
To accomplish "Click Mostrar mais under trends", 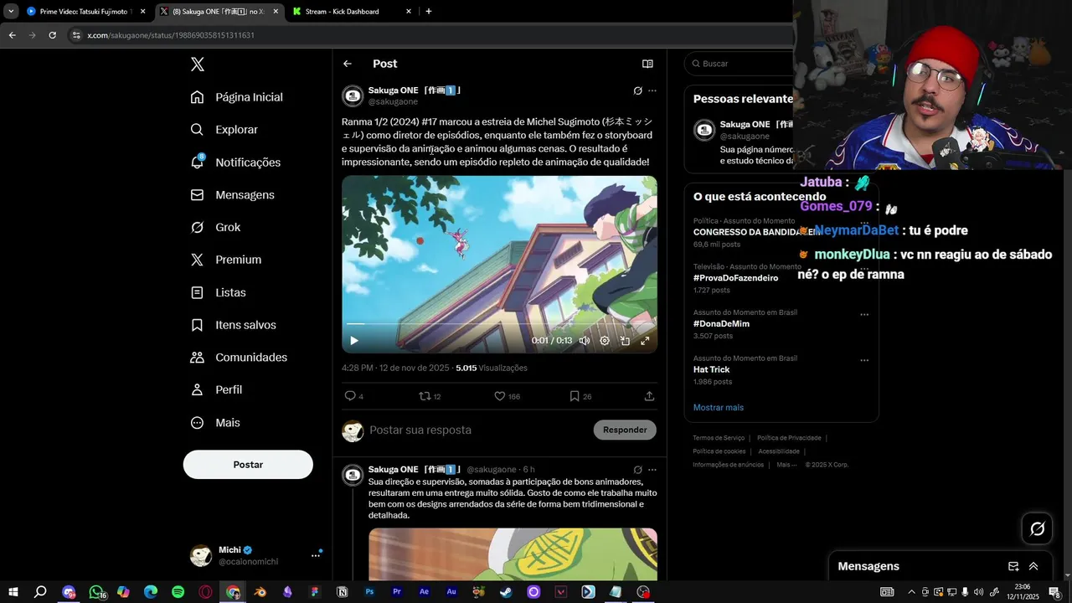I will (719, 408).
